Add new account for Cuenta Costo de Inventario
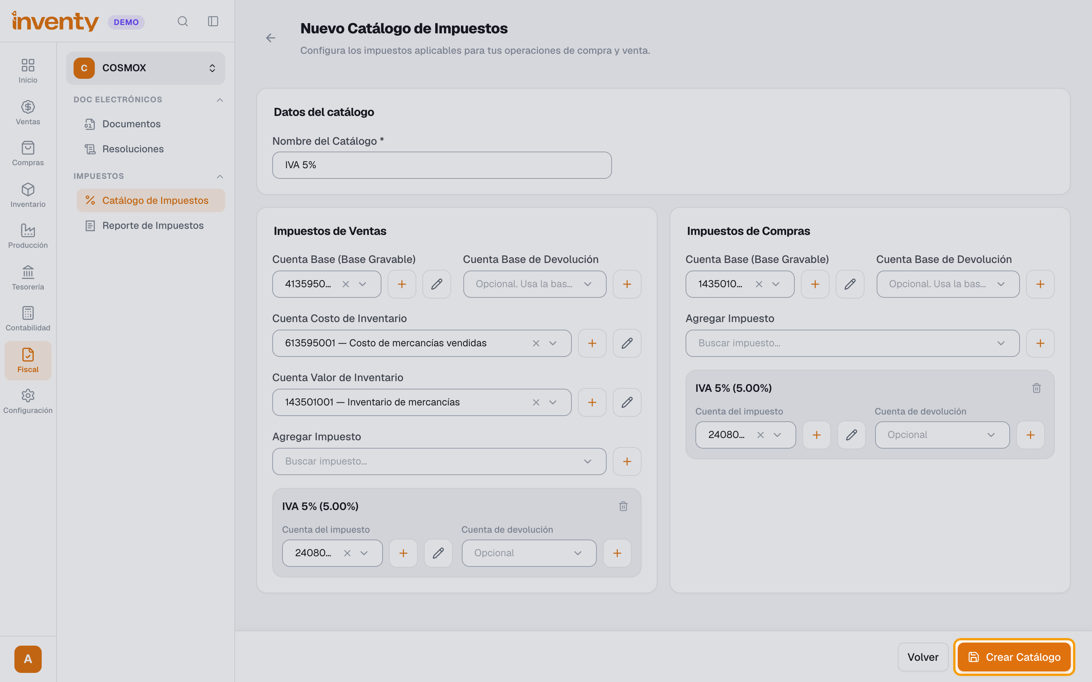This screenshot has width=1092, height=682. click(592, 343)
